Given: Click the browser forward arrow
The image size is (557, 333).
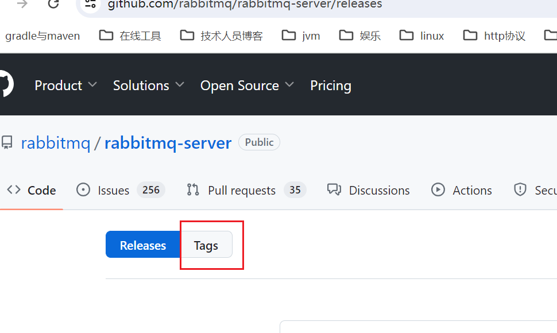Looking at the screenshot, I should [x=22, y=4].
